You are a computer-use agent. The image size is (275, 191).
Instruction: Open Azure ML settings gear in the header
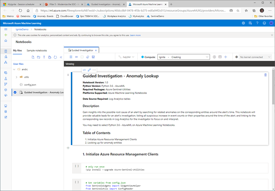pos(243,23)
